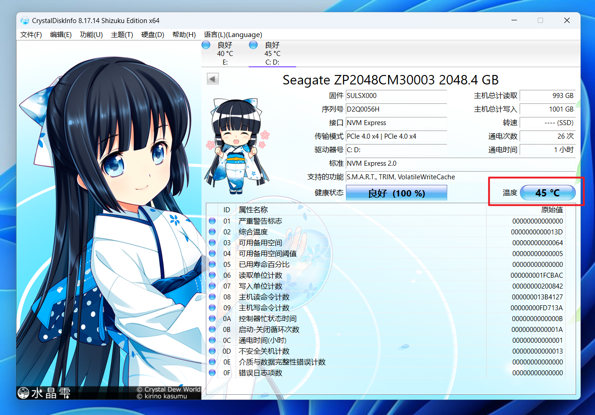Click status orb for attribute 08 主机读命令计数

(x=212, y=297)
